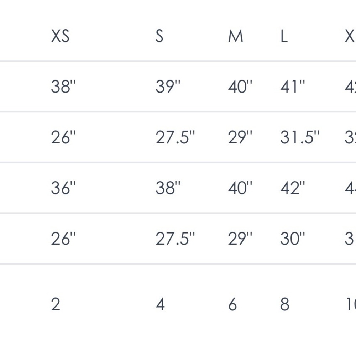This screenshot has width=356, height=356.
Task: Select the 38" value in S column
Action: pyautogui.click(x=168, y=188)
